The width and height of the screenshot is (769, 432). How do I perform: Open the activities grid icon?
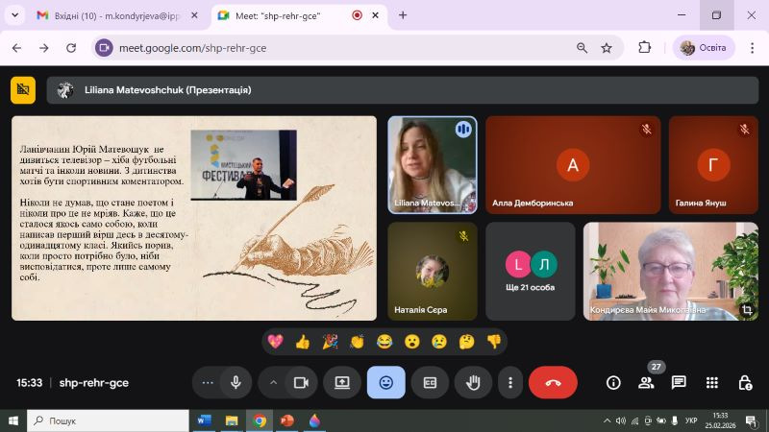tap(712, 382)
